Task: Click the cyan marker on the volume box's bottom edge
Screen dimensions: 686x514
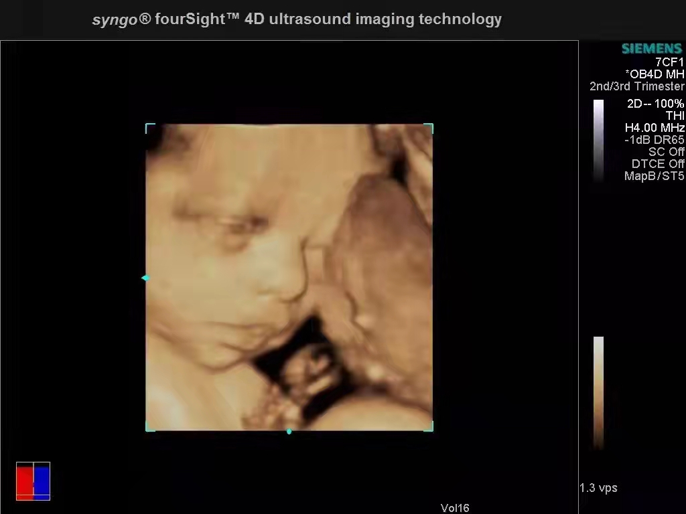Action: (289, 432)
